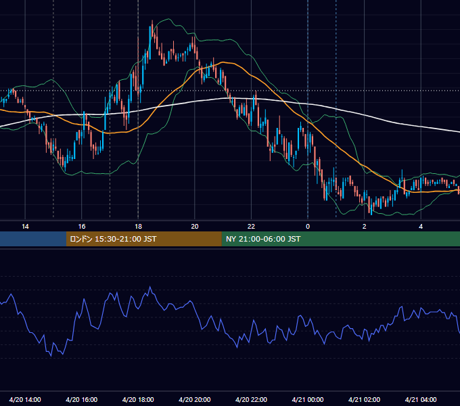Click the 20 hour label on price chart axis
460x406 pixels.
(195, 227)
